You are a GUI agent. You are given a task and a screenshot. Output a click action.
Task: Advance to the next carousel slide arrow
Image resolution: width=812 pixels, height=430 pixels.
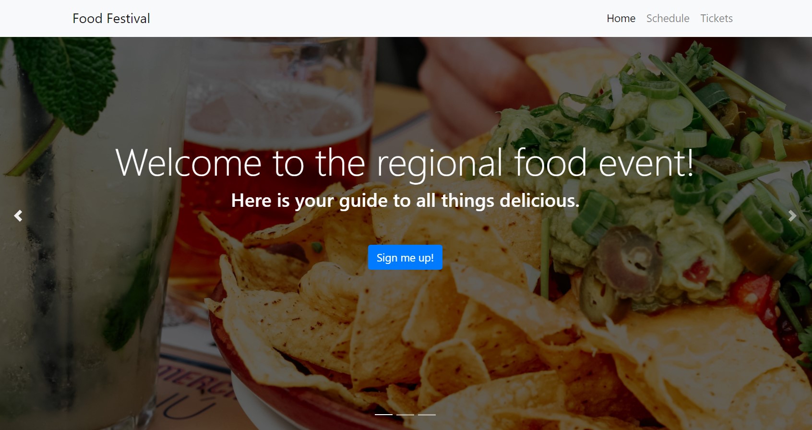click(x=792, y=216)
